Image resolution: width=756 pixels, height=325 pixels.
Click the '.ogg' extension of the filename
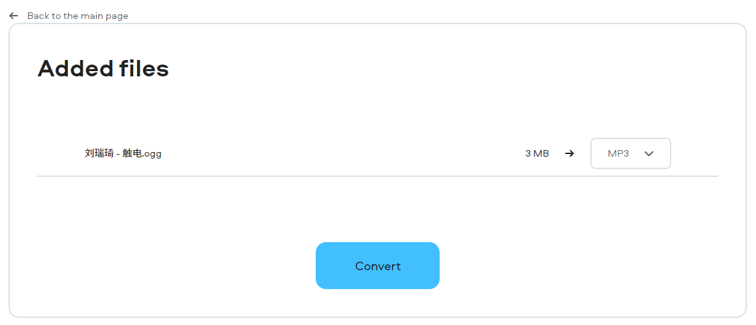tap(152, 154)
